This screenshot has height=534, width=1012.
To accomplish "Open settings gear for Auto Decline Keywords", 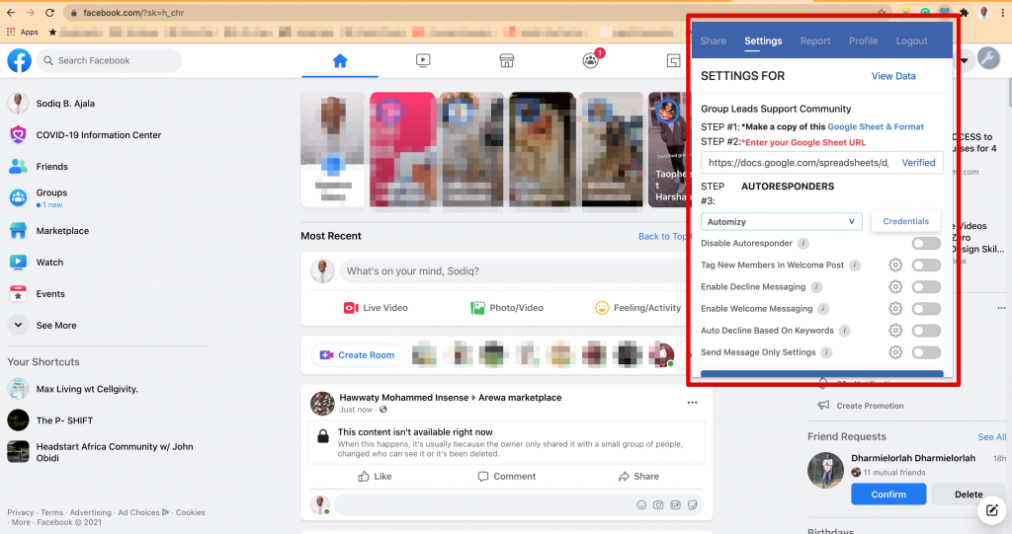I will tap(895, 331).
